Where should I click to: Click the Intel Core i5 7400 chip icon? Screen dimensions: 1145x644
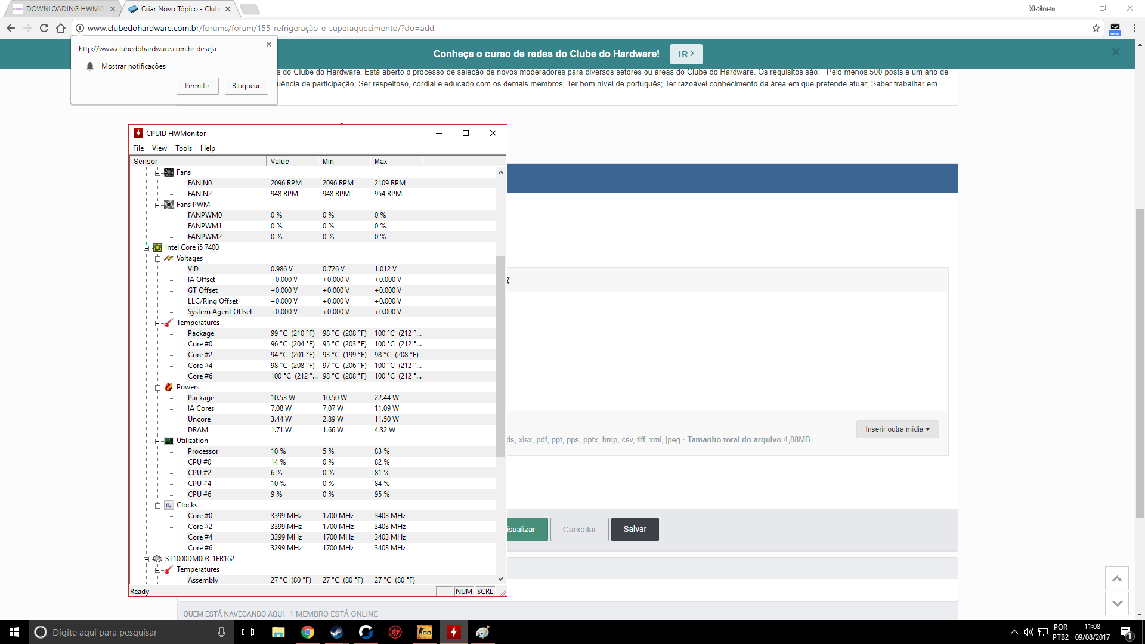157,247
